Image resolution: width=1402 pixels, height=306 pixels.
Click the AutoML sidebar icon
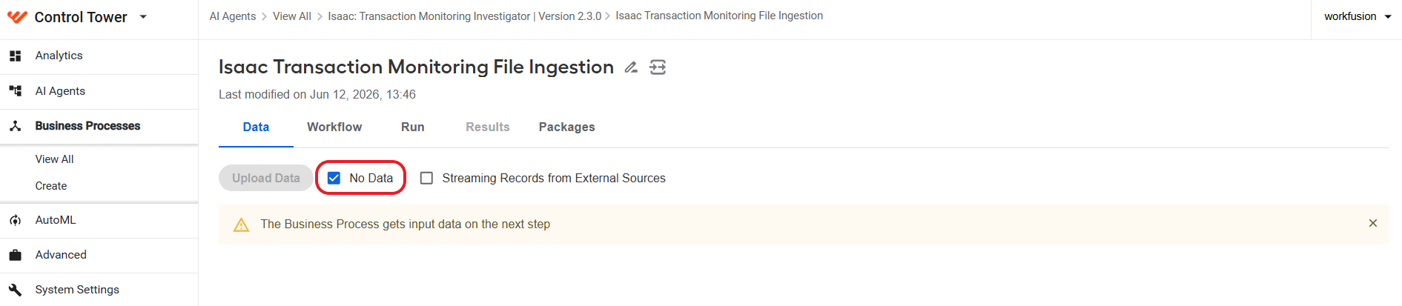click(16, 220)
